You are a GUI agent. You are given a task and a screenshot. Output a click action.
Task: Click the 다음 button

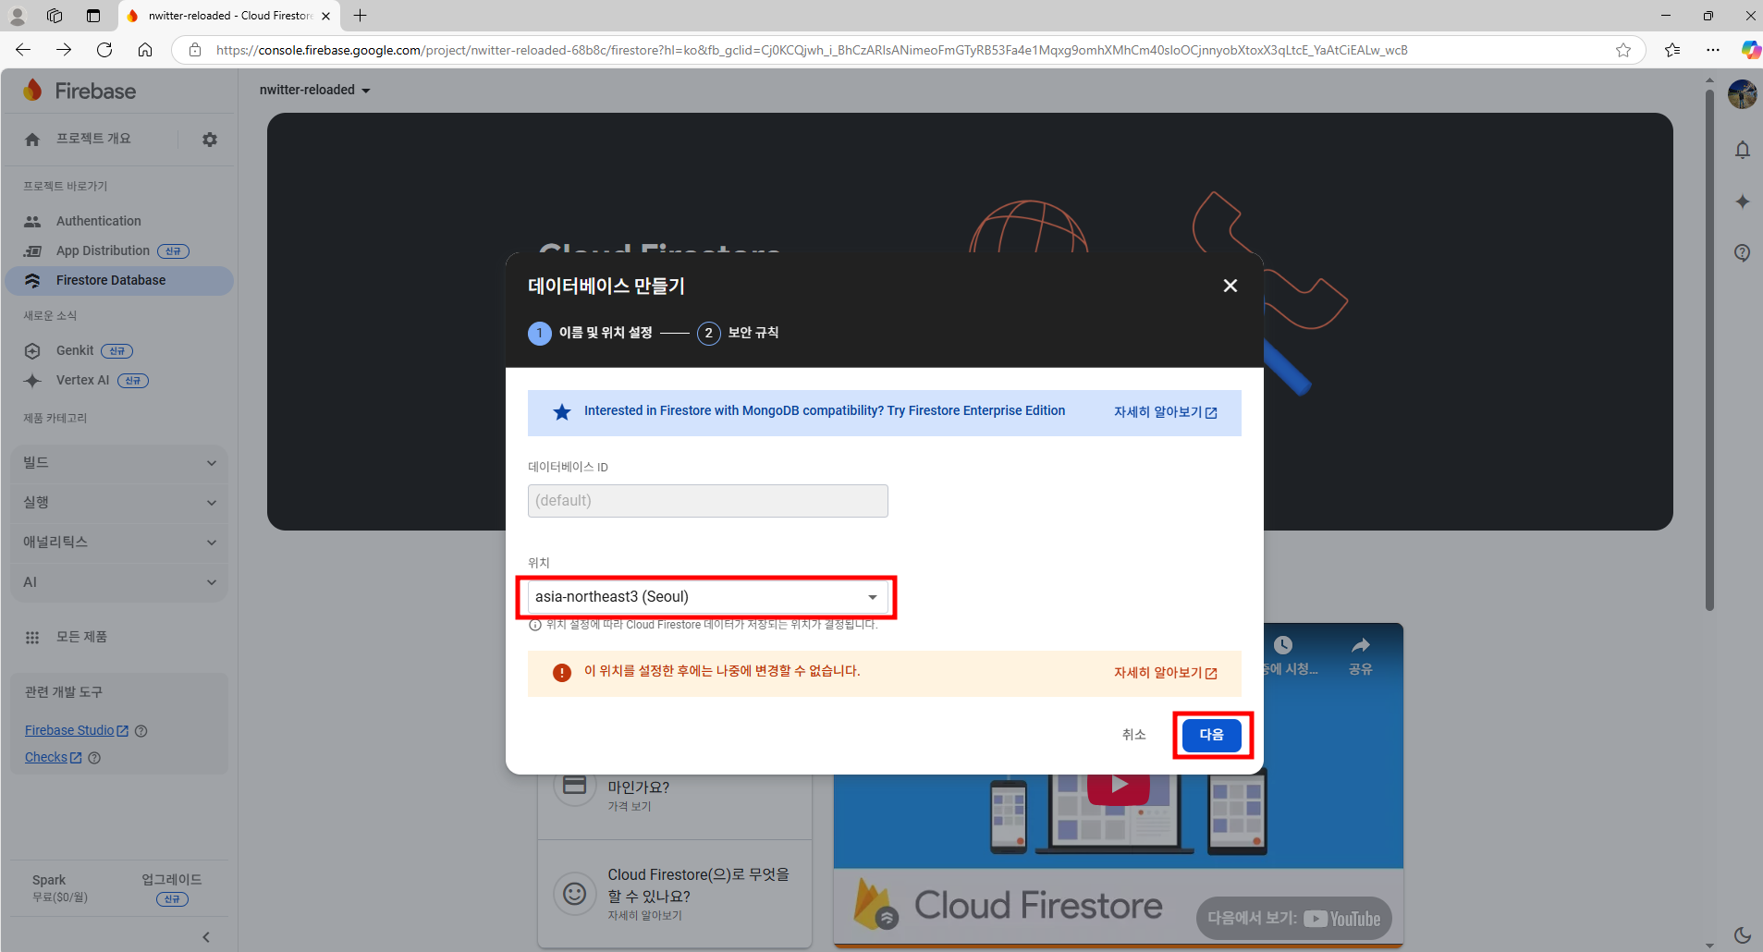pos(1212,735)
